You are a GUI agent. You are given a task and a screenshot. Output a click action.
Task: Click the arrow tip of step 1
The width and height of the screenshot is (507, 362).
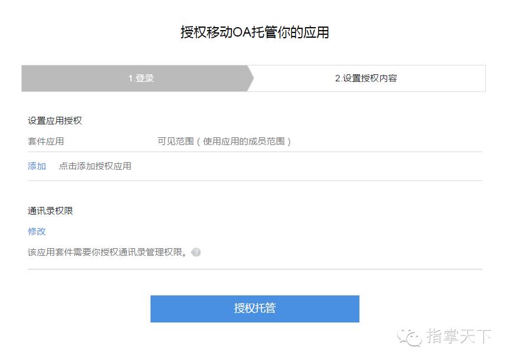pyautogui.click(x=251, y=78)
